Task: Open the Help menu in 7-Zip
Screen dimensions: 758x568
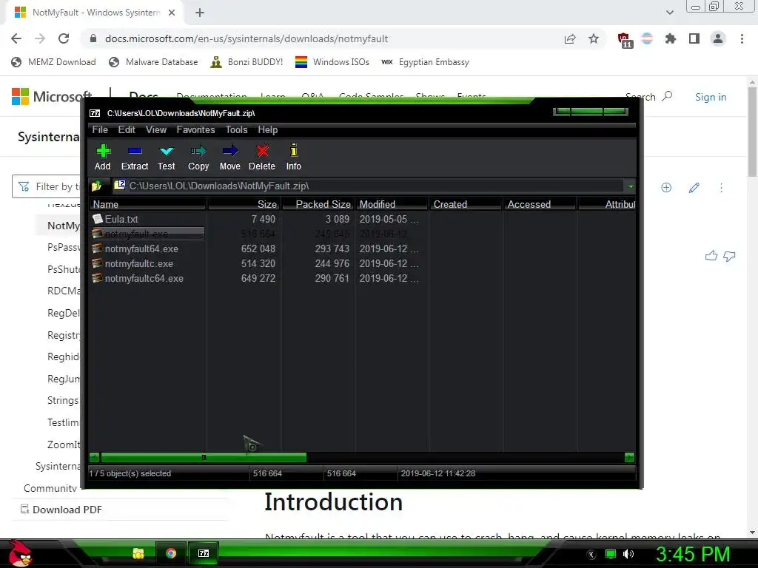Action: [x=268, y=130]
